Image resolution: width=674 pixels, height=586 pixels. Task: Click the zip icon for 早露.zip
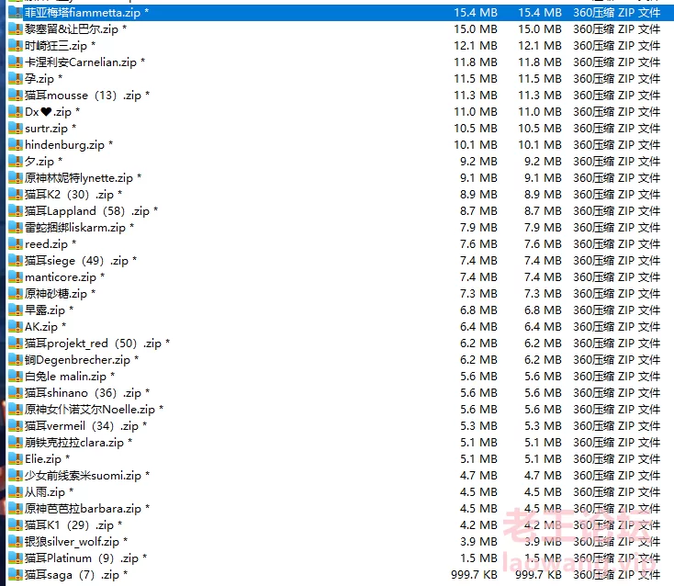16,310
